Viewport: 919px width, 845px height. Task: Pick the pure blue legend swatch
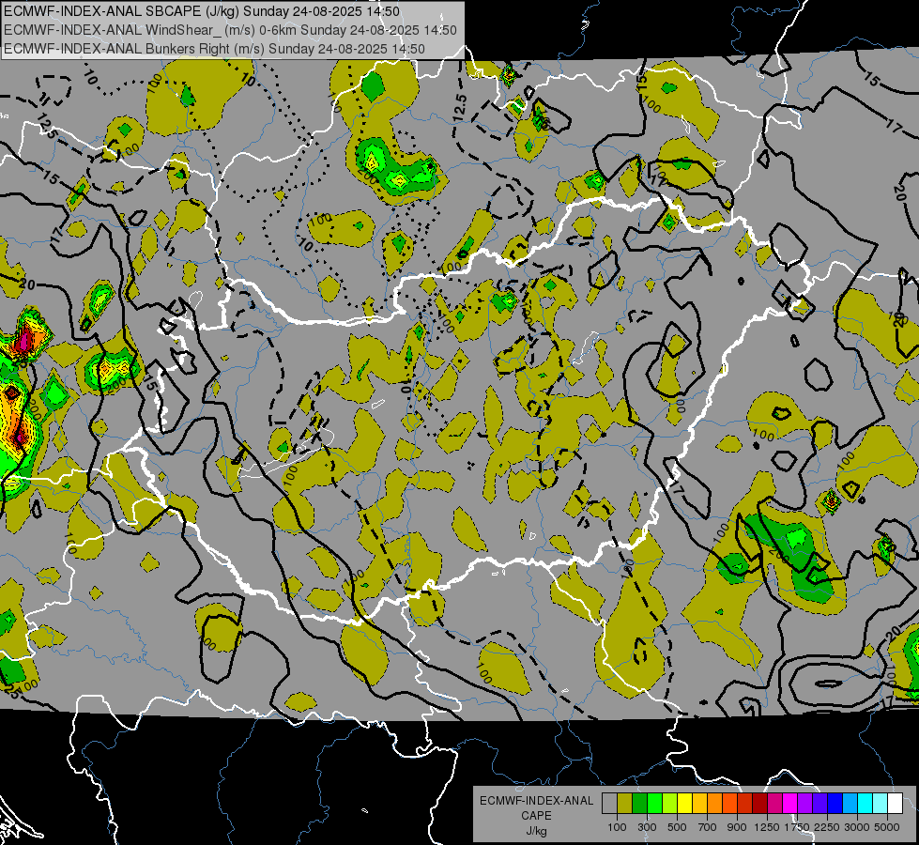tap(835, 804)
